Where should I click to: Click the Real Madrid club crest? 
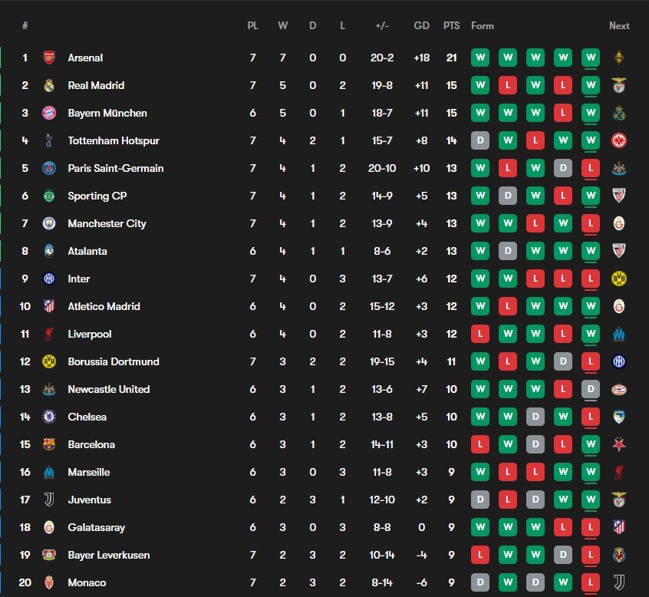(x=49, y=85)
